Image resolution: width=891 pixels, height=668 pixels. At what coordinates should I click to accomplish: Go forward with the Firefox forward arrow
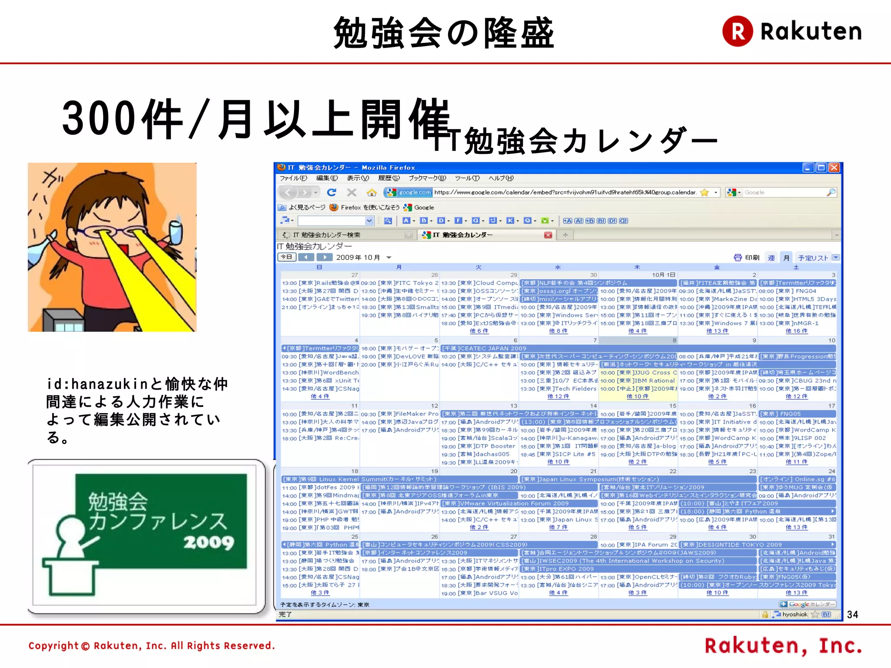(305, 192)
